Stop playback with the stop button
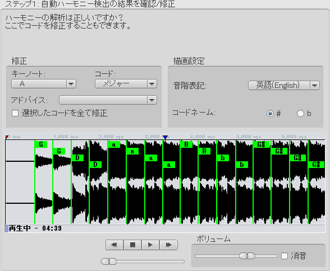 [132, 245]
